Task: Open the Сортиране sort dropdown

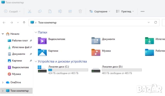Action: point(100,11)
